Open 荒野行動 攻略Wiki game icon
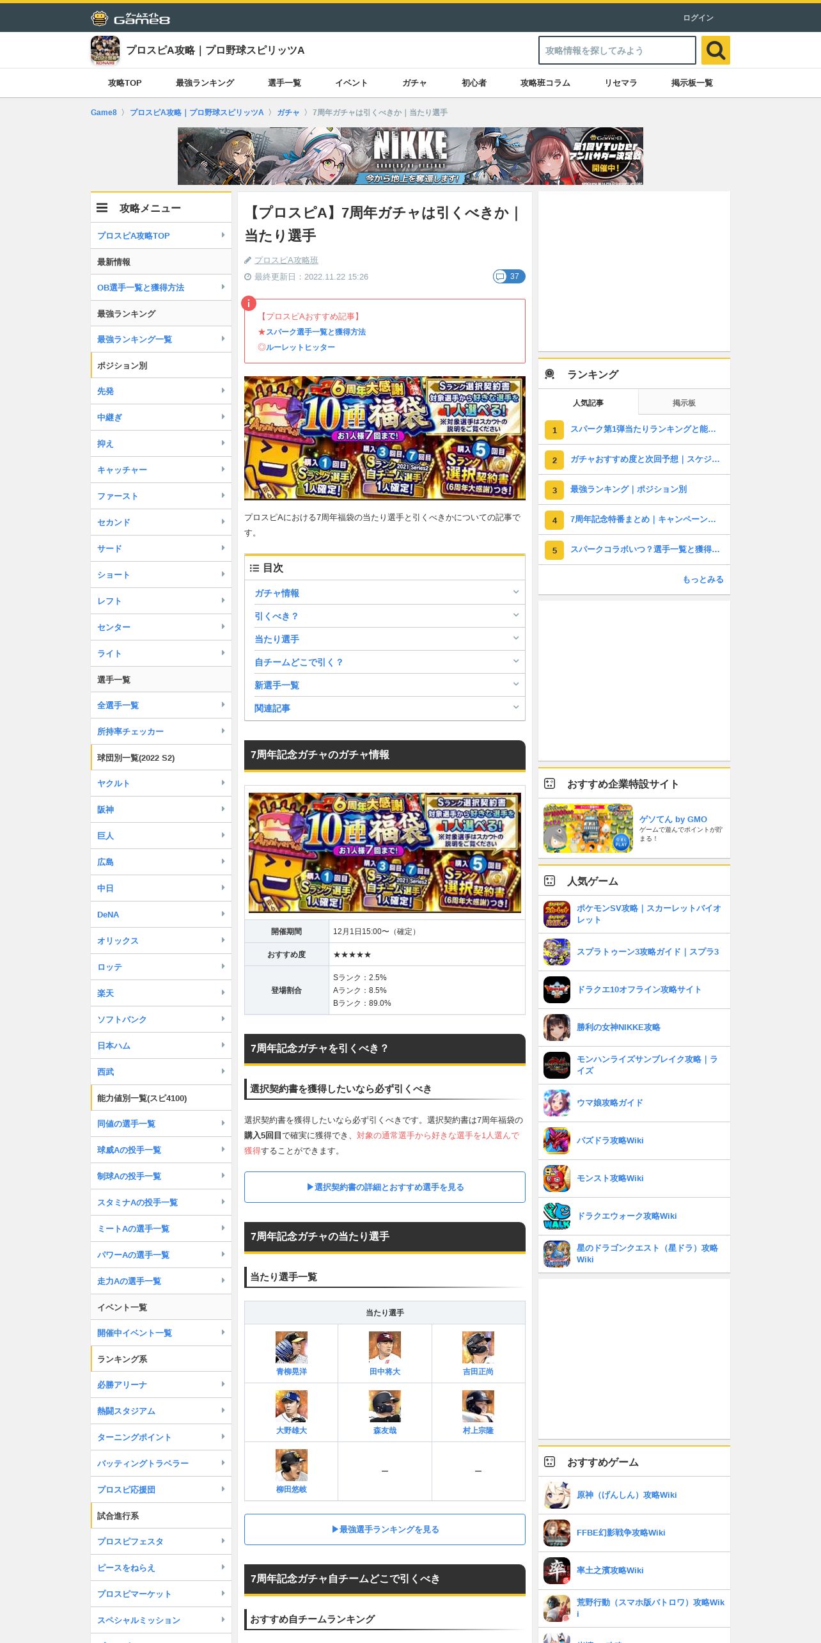Image resolution: width=821 pixels, height=1643 pixels. click(x=557, y=1608)
